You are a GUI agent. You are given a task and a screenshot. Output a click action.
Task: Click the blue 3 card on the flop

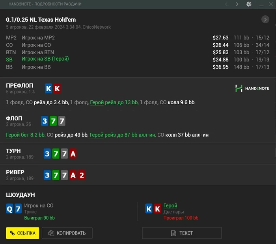[45, 121]
